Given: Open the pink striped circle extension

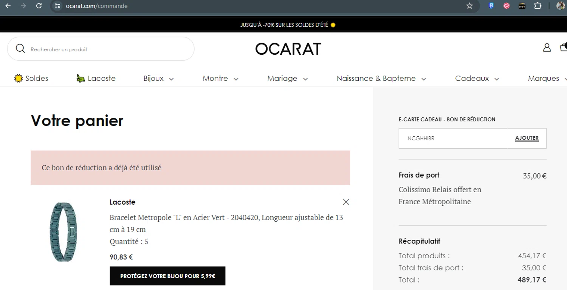Looking at the screenshot, I should pos(507,6).
